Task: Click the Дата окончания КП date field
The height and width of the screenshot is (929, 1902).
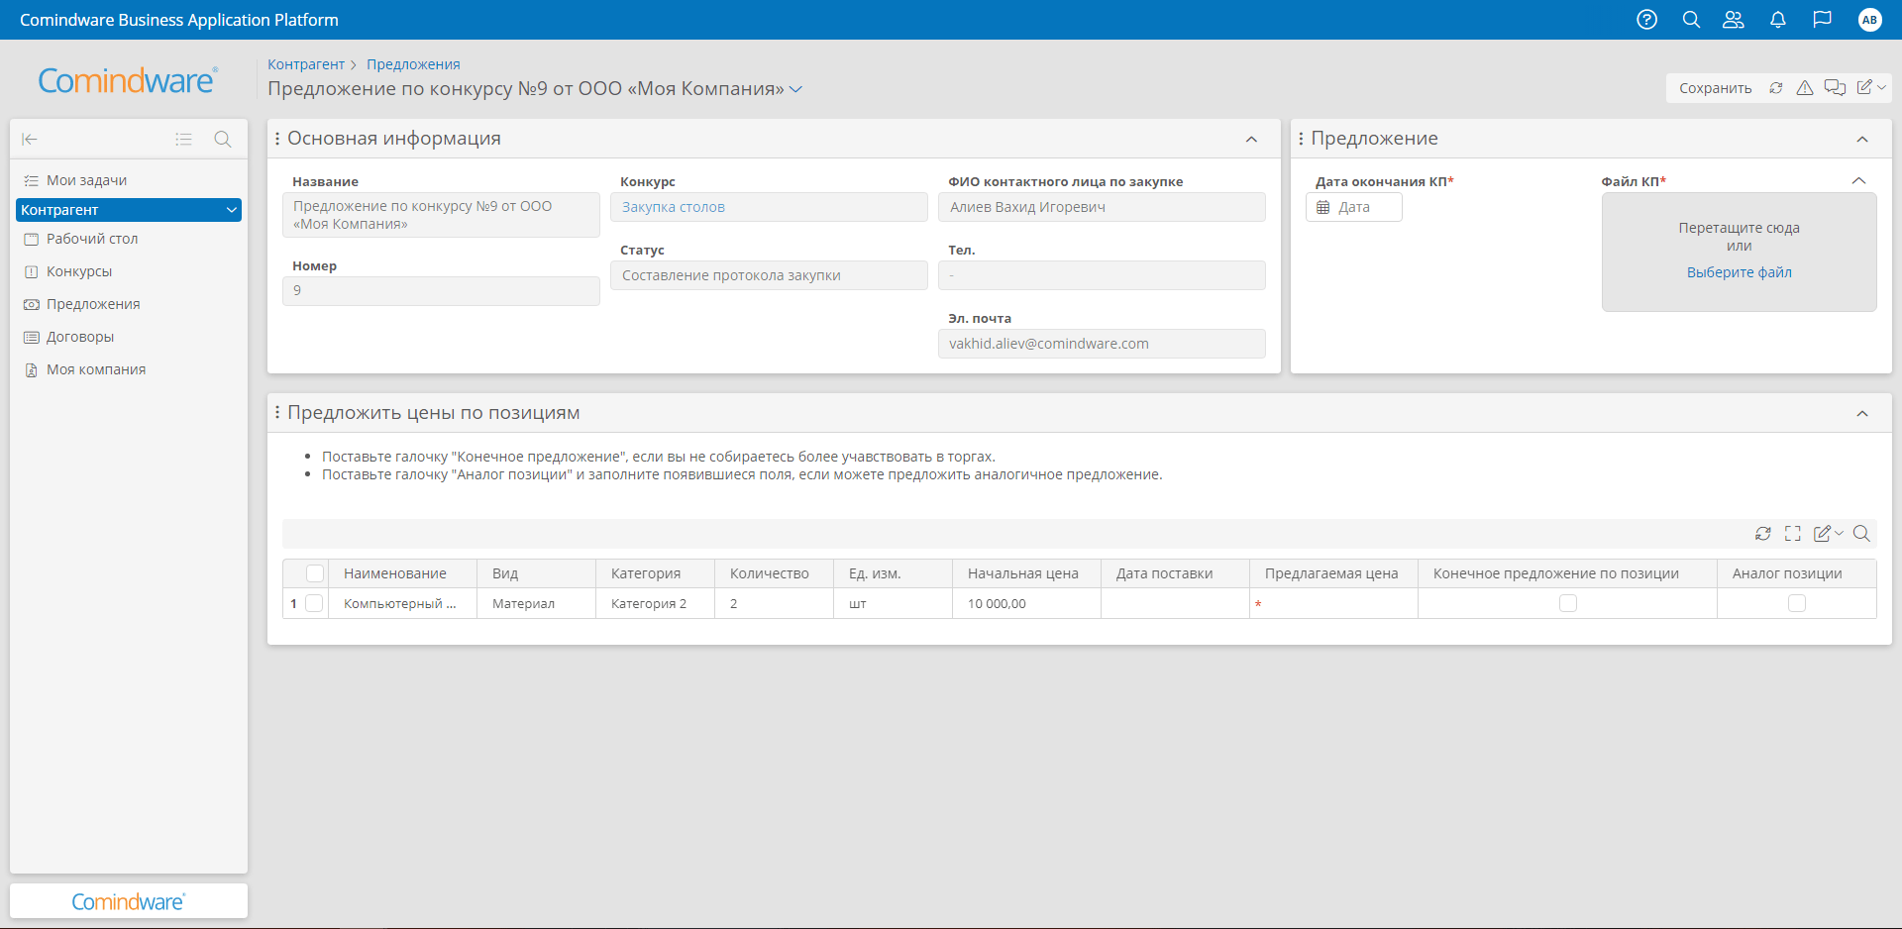Action: pos(1353,207)
